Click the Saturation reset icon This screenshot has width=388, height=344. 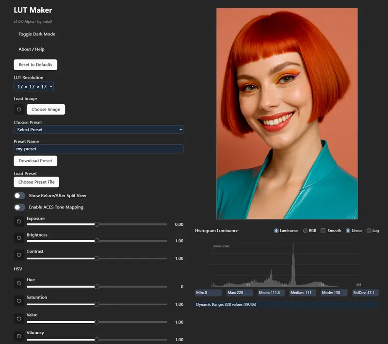pyautogui.click(x=19, y=301)
